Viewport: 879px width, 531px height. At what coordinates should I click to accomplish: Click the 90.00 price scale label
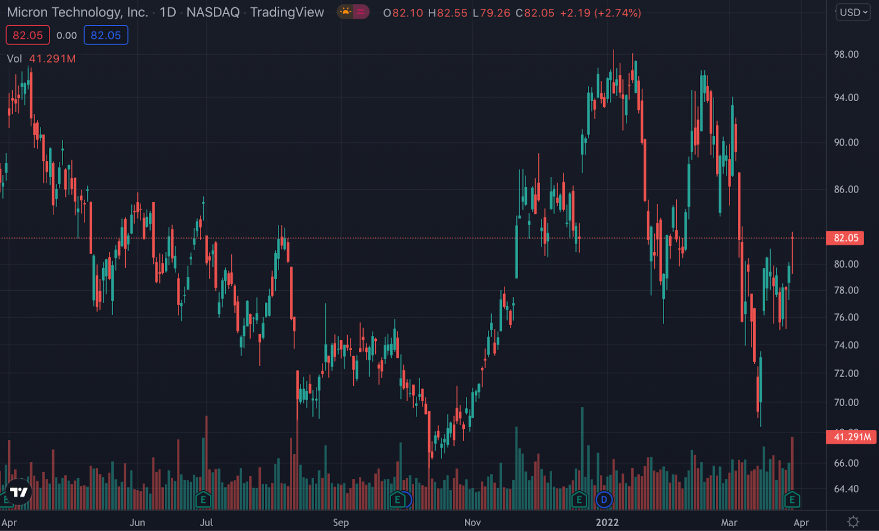coord(846,142)
